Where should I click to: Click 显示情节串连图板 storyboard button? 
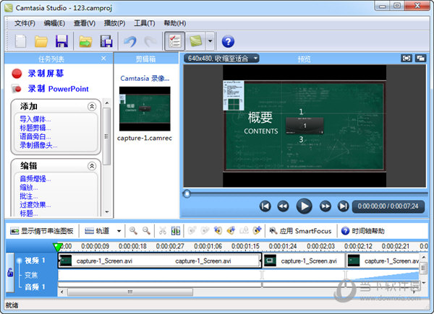tap(42, 231)
